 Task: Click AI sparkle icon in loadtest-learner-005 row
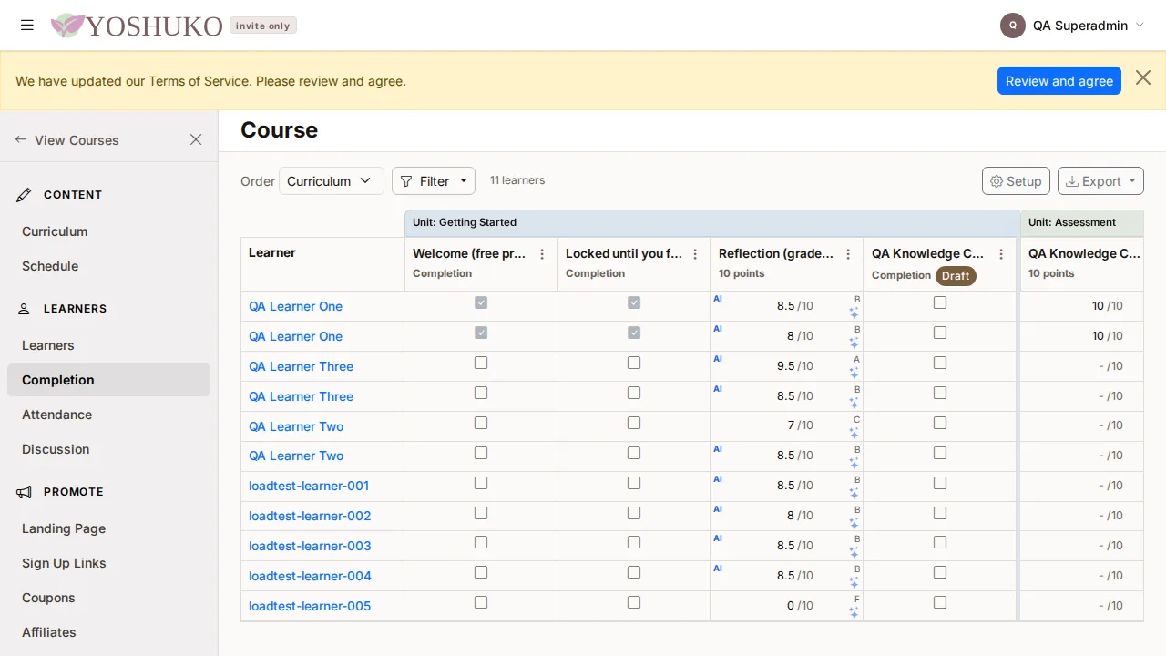854,613
